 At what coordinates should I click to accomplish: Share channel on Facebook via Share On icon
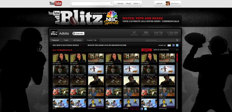tap(173, 45)
